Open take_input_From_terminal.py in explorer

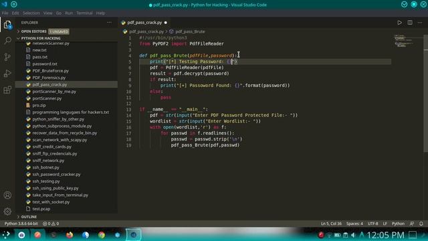(60, 195)
